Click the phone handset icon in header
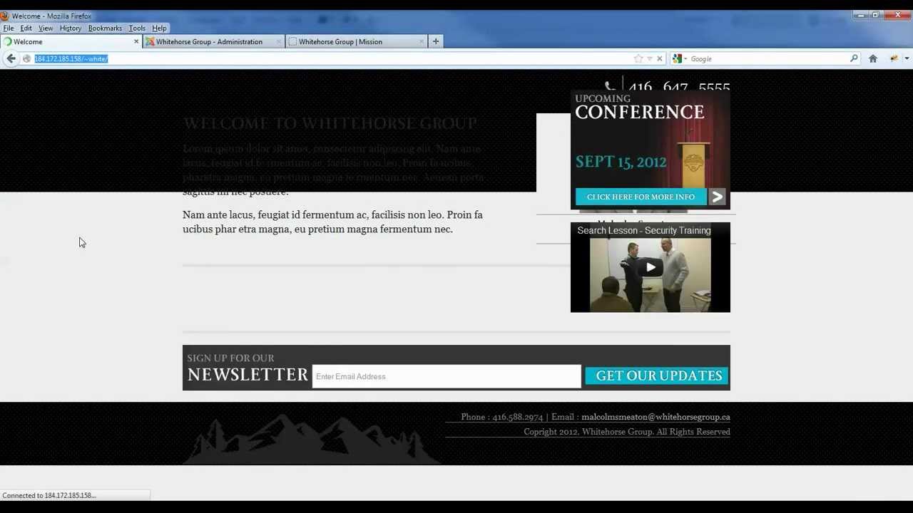Image resolution: width=913 pixels, height=513 pixels. coord(610,87)
